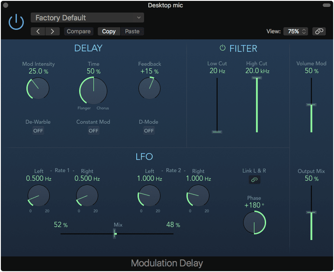
Task: Click the Copy button
Action: click(x=109, y=31)
